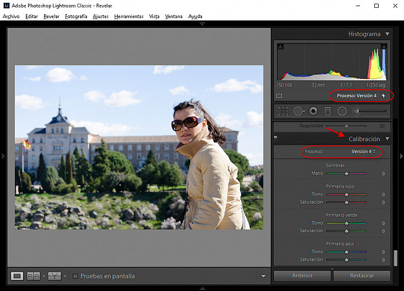Click the Loupe view button in toolbar

pos(17,276)
